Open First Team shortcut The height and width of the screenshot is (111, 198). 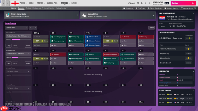coord(141,8)
